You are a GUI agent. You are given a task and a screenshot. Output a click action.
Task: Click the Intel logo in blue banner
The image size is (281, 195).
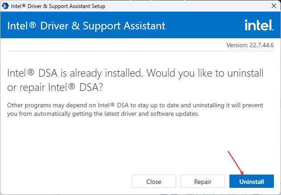coord(259,25)
